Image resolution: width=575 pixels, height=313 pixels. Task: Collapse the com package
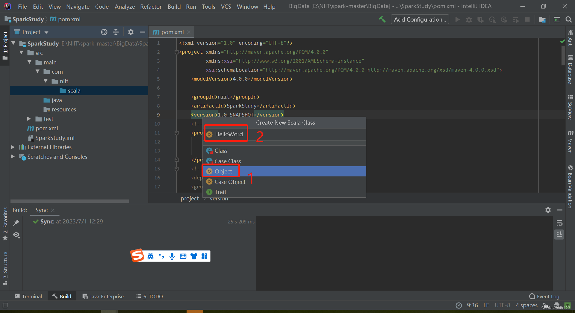click(38, 72)
